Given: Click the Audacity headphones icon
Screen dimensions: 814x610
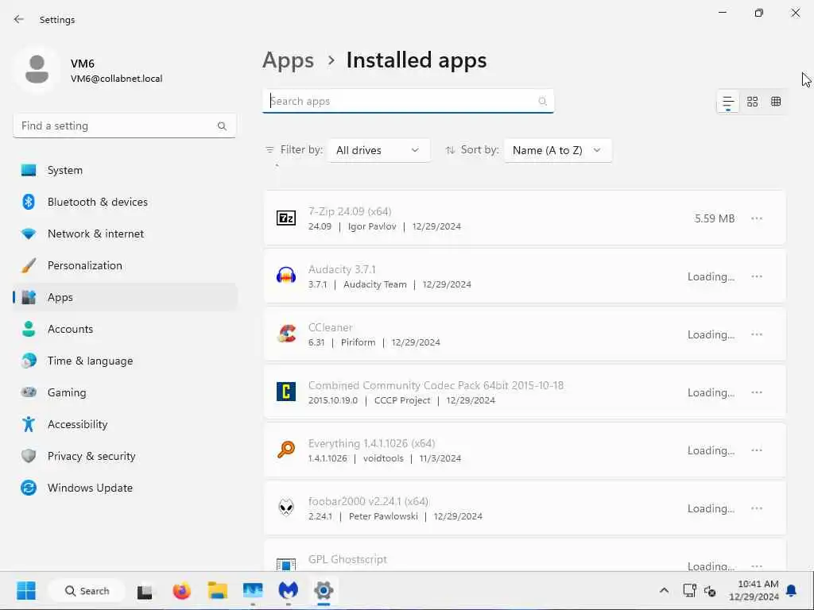Looking at the screenshot, I should tap(286, 276).
